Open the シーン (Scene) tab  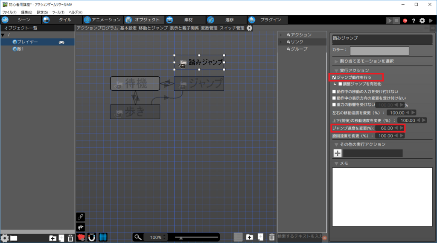(20, 20)
